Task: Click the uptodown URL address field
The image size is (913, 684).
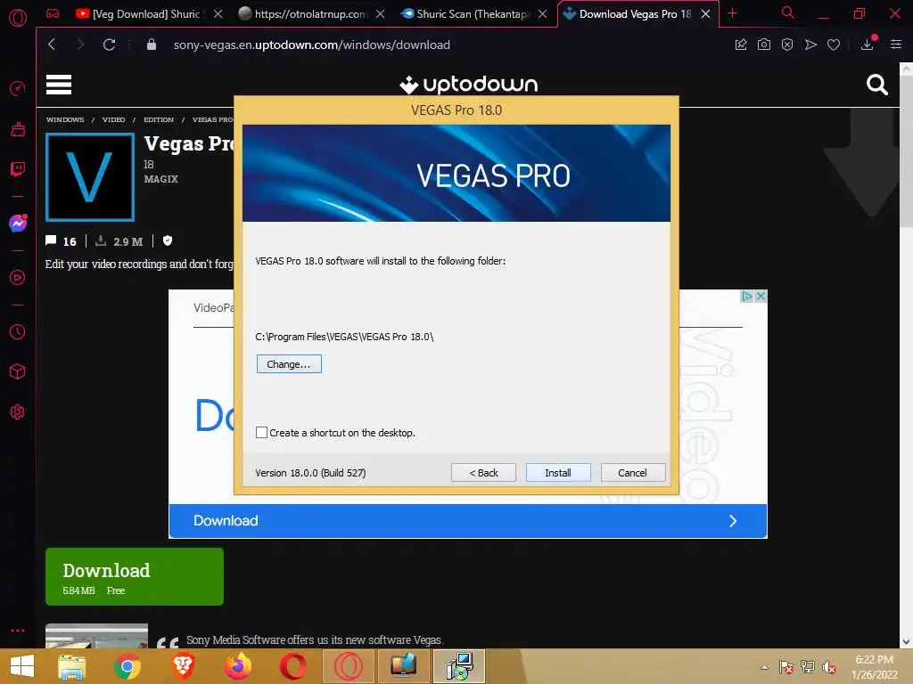Action: coord(311,45)
